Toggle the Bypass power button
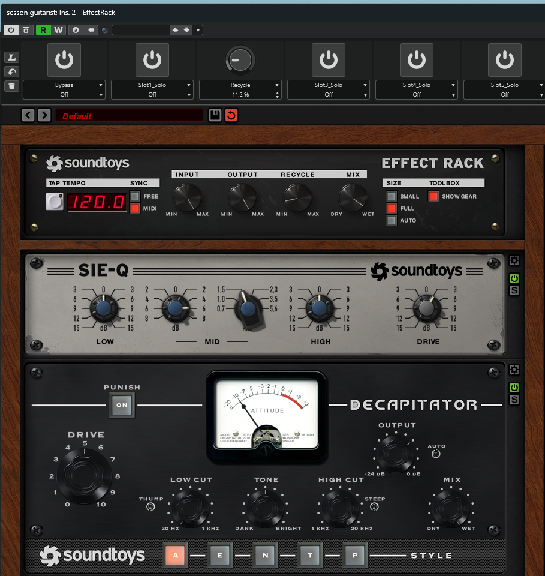Viewport: 545px width, 576px height. pos(64,60)
